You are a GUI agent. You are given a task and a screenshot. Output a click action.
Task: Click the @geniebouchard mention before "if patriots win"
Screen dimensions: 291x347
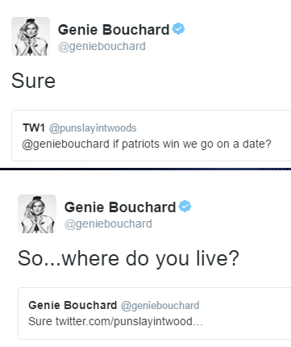click(x=65, y=144)
